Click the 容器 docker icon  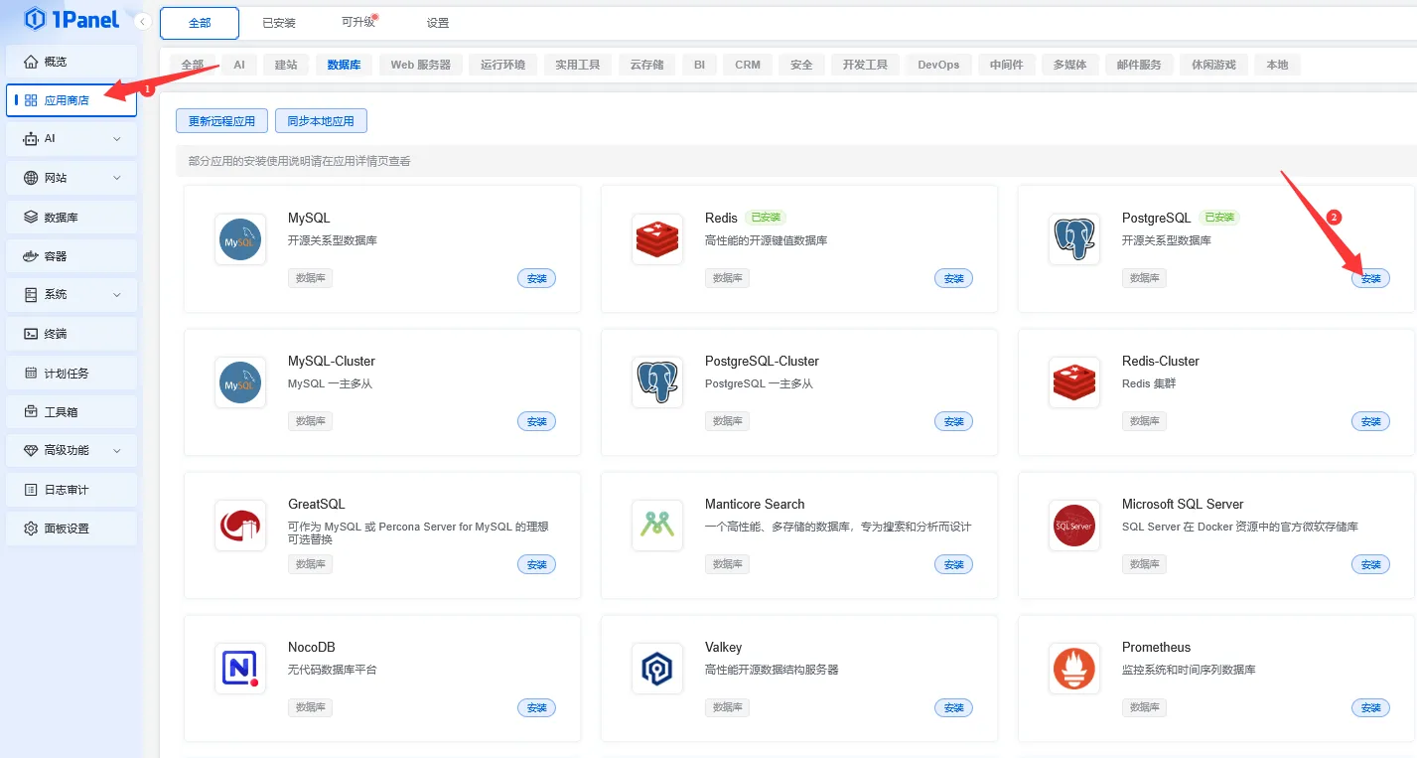(32, 256)
